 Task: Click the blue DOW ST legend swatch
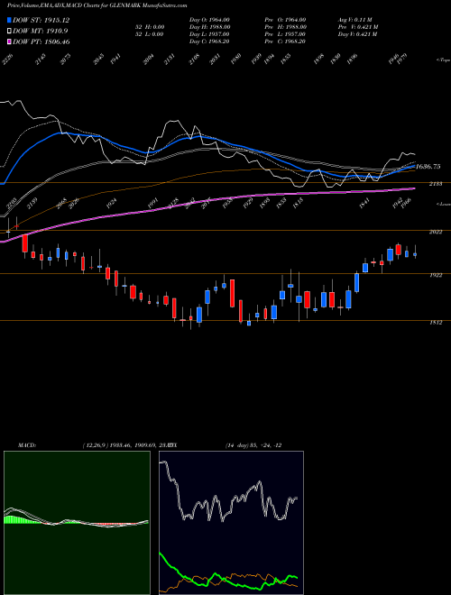pyautogui.click(x=9, y=21)
